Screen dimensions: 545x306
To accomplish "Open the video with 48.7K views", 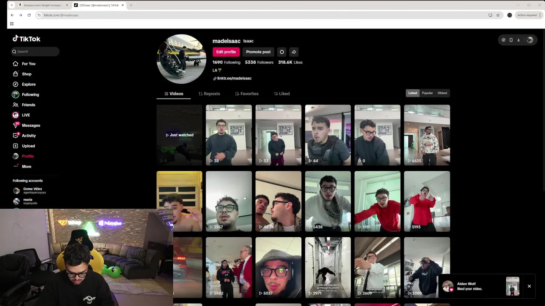I will (x=278, y=201).
